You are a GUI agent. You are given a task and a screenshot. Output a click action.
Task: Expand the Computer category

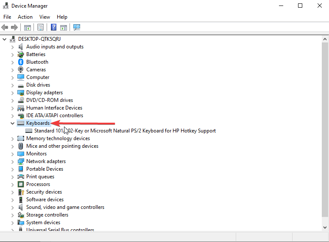tap(12, 78)
